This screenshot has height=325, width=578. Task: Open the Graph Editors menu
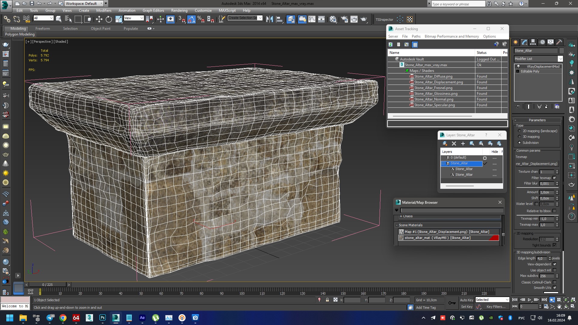pyautogui.click(x=153, y=11)
